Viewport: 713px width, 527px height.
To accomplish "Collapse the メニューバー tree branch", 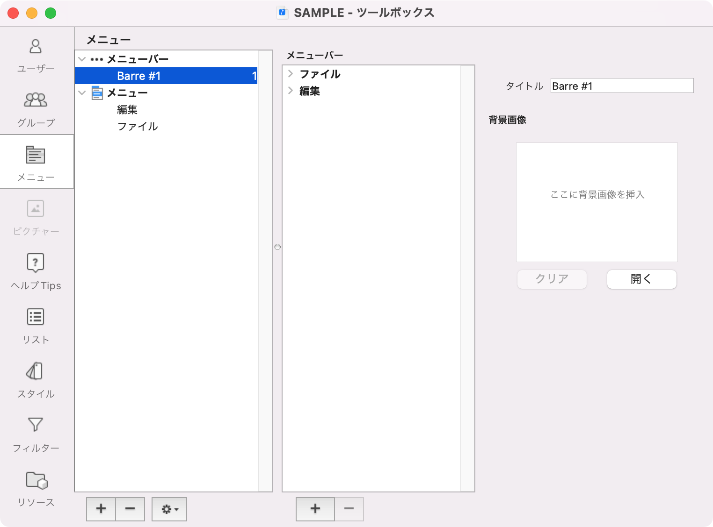I will coord(81,59).
